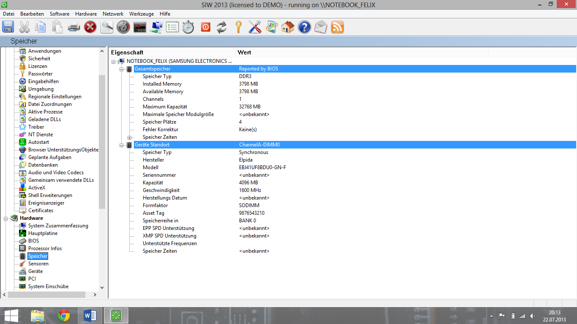Collapse the Geräte Standort node
Image resolution: width=577 pixels, height=324 pixels.
[x=122, y=145]
